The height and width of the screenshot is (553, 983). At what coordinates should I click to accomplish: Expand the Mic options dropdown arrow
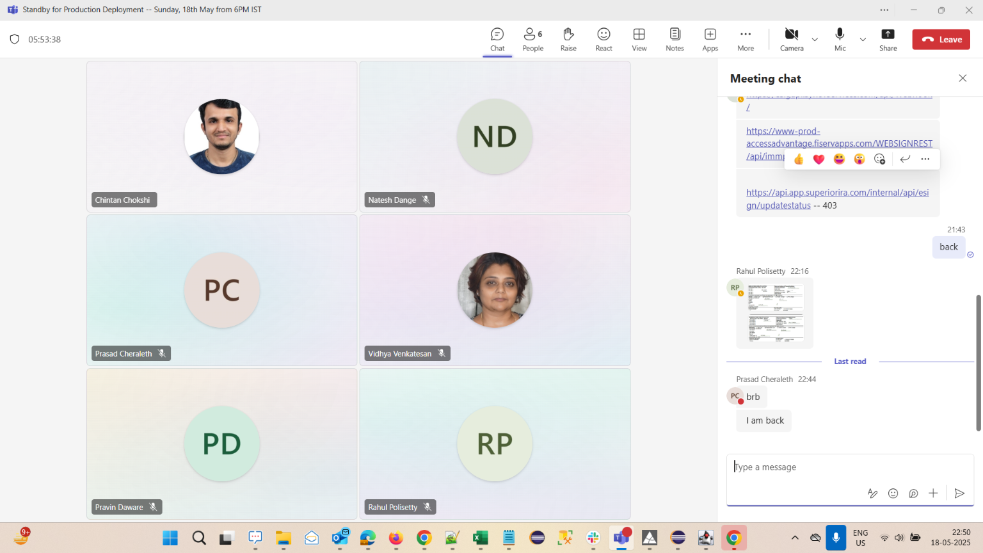point(863,40)
